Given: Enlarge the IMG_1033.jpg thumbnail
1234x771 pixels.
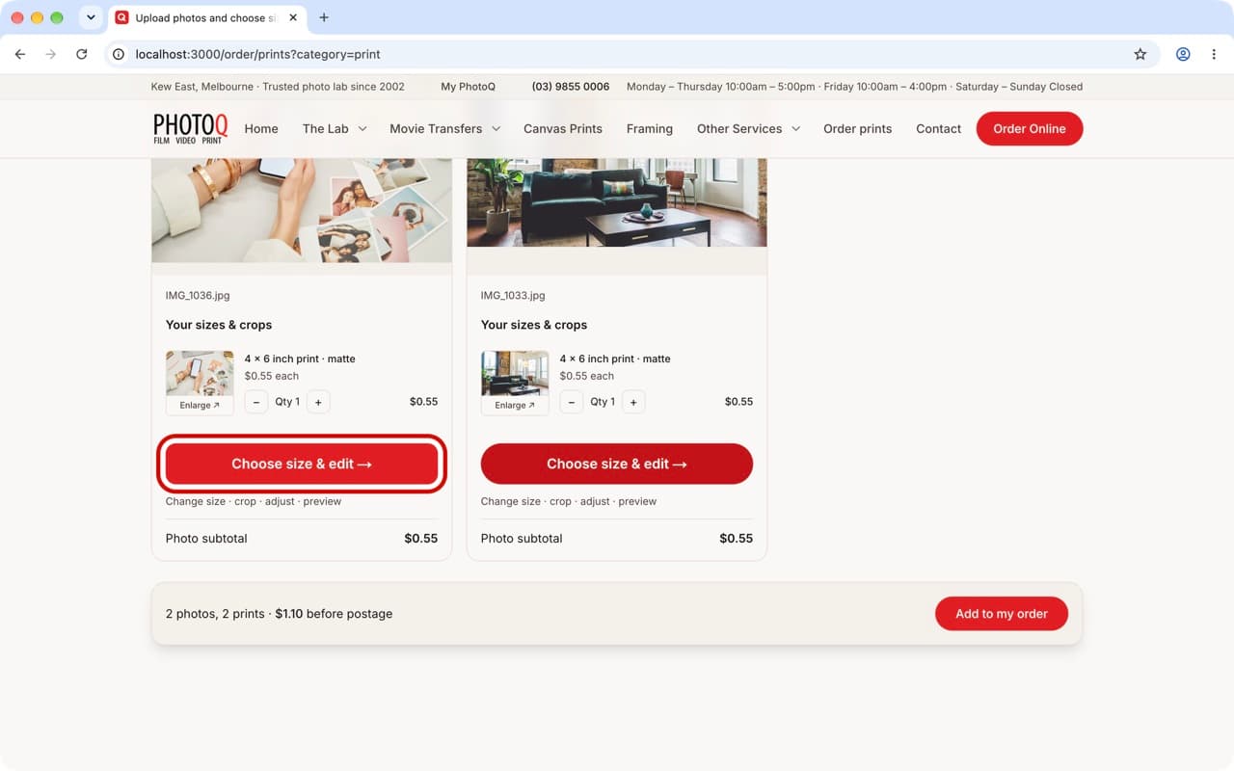Looking at the screenshot, I should point(515,406).
